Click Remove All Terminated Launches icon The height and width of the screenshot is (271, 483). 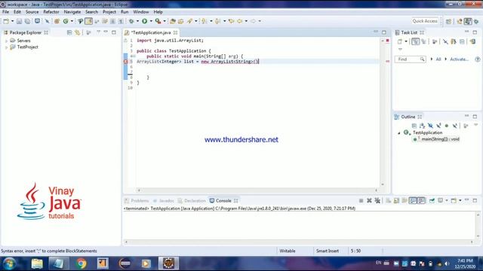377,201
